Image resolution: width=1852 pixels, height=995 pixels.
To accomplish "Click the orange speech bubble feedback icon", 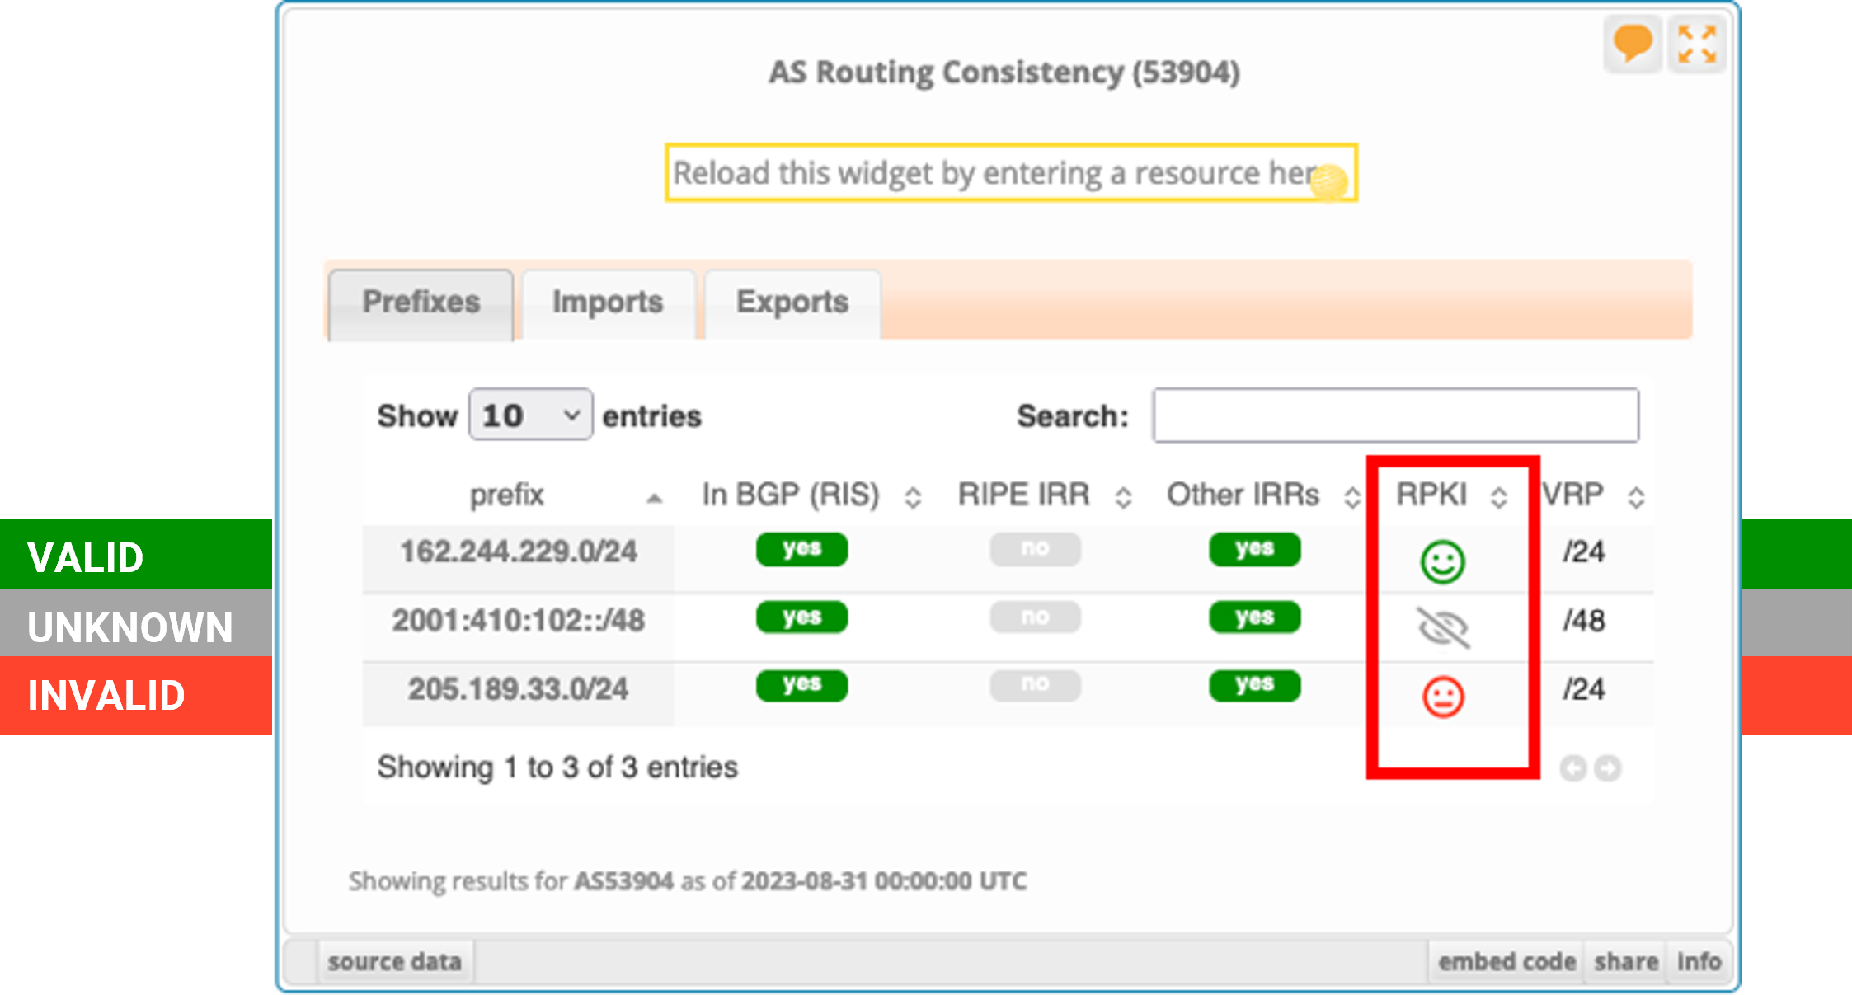I will [1632, 43].
